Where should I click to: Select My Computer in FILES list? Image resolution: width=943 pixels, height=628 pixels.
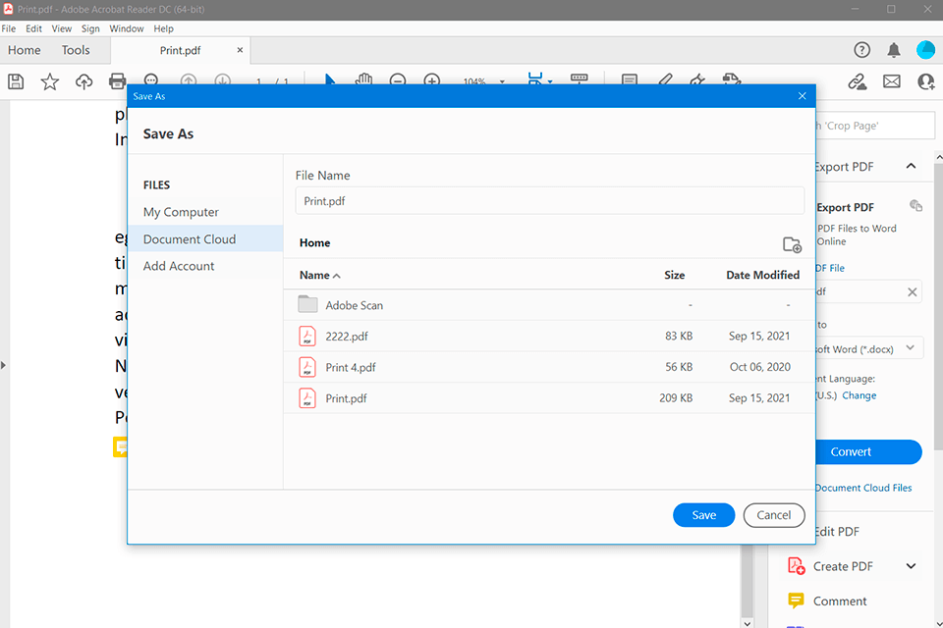point(181,212)
